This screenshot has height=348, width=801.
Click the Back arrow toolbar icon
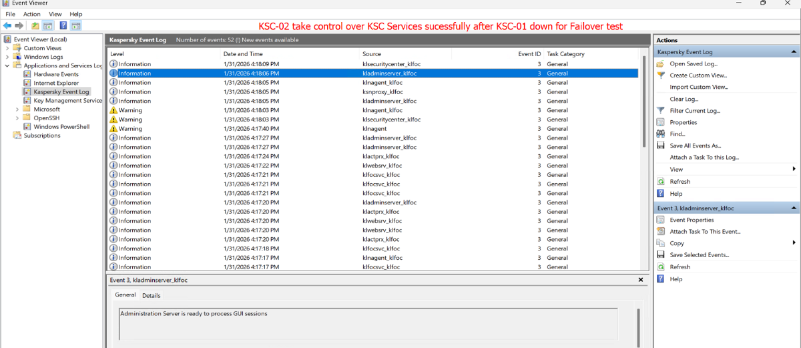7,25
